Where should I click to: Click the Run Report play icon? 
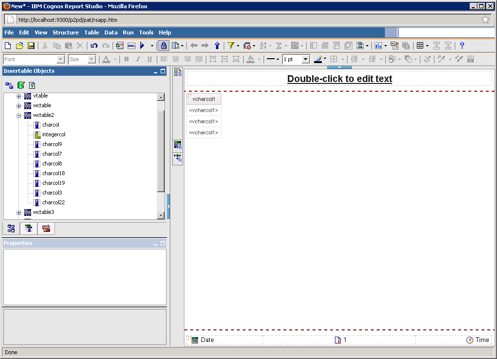(x=143, y=46)
